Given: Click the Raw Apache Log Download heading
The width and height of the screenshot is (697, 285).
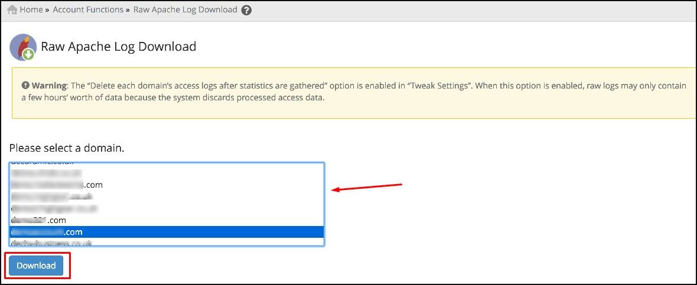Looking at the screenshot, I should point(119,47).
